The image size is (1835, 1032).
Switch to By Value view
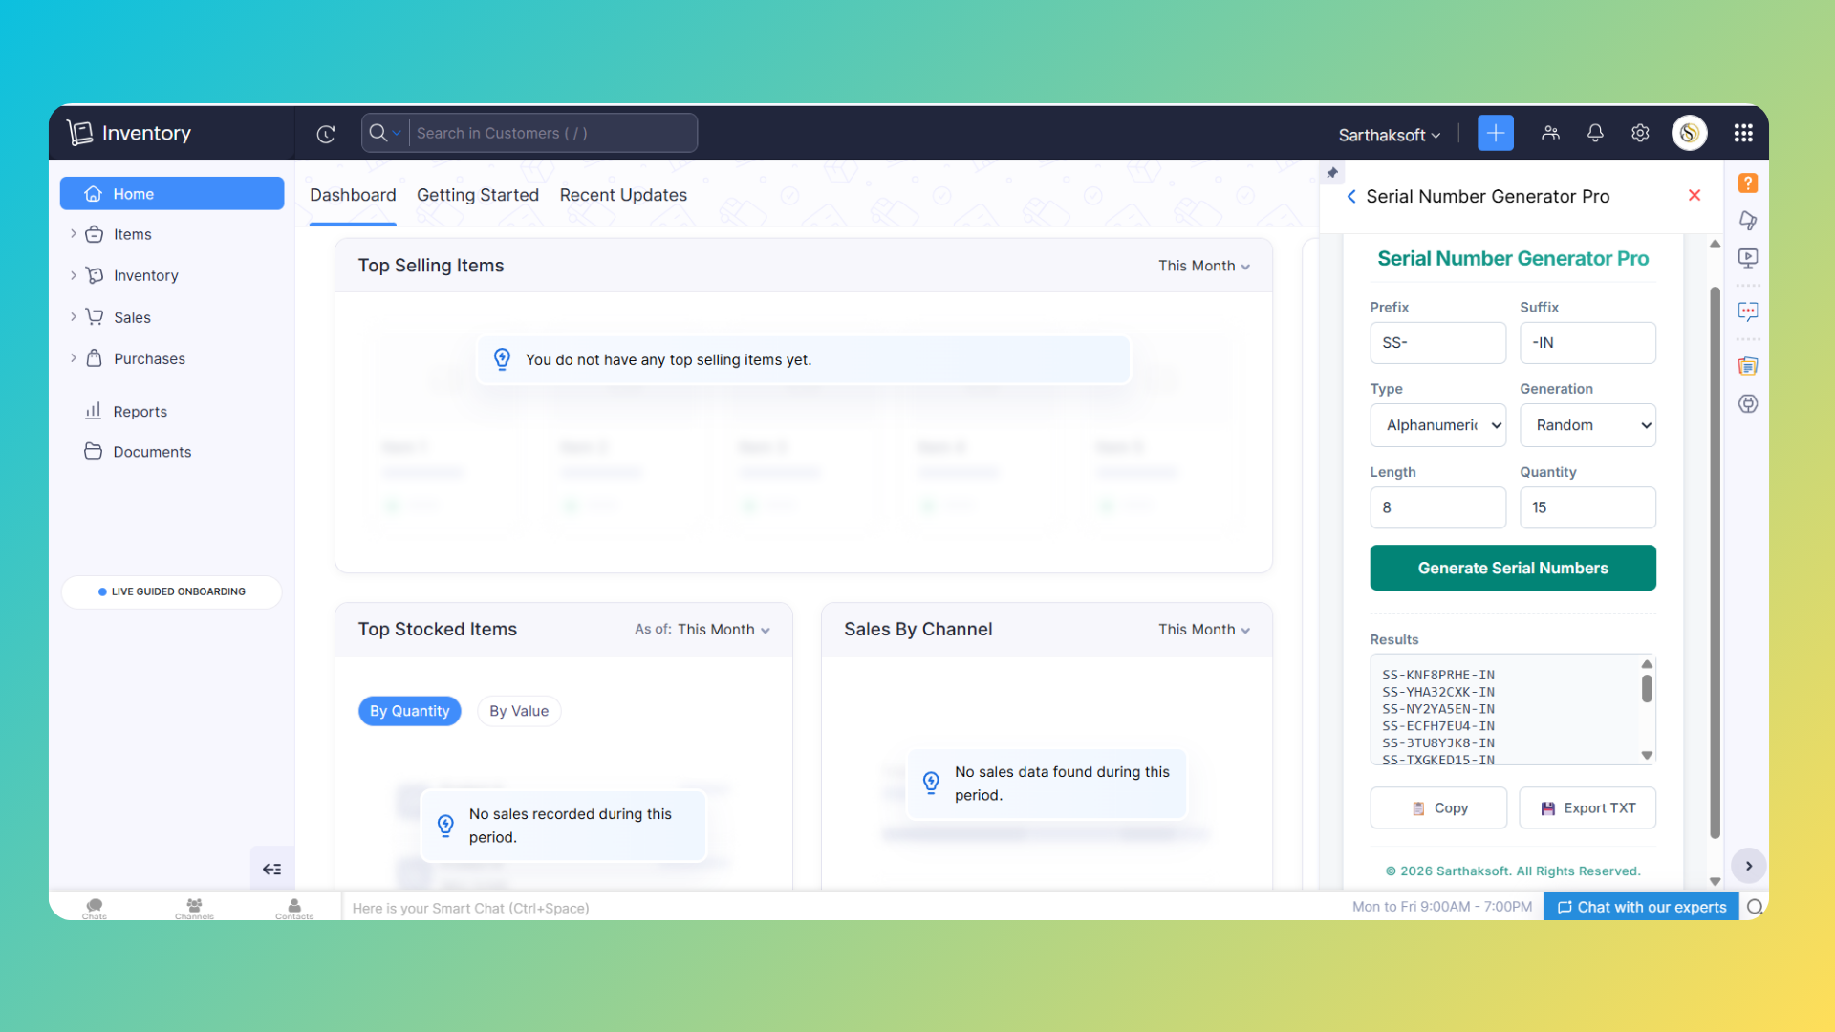tap(518, 711)
